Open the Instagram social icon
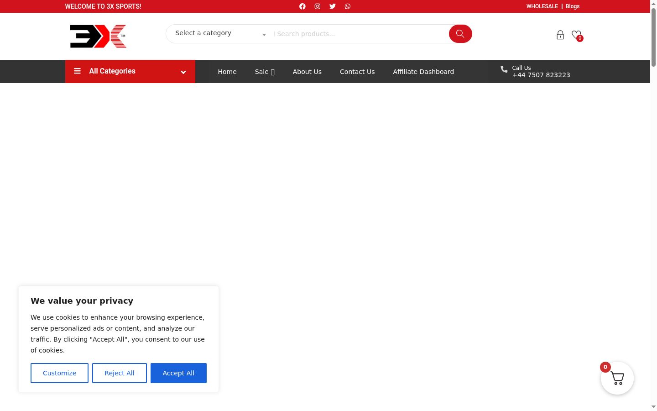The height and width of the screenshot is (411, 657). [x=318, y=6]
